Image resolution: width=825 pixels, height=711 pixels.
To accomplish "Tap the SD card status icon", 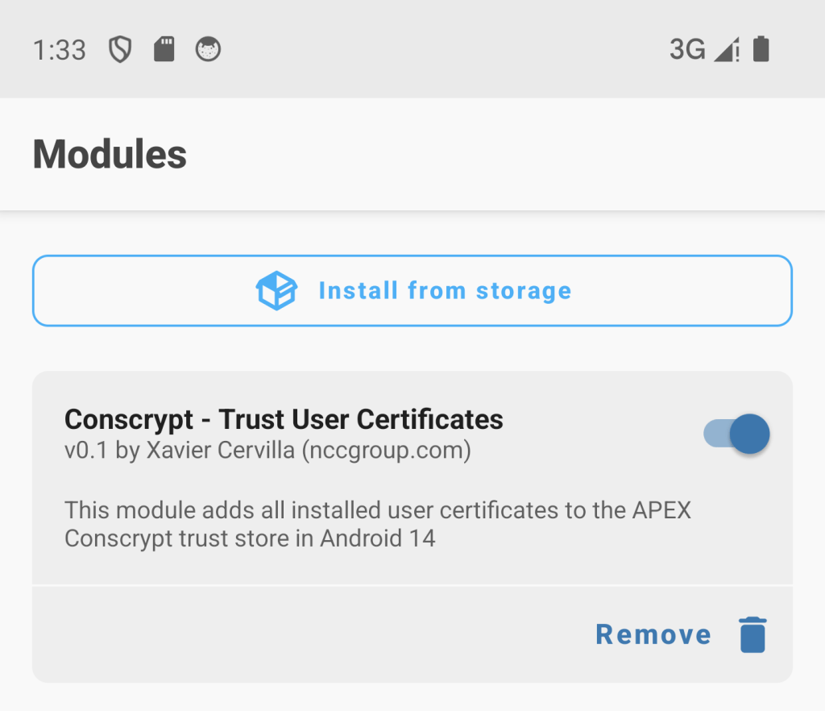I will pyautogui.click(x=164, y=50).
